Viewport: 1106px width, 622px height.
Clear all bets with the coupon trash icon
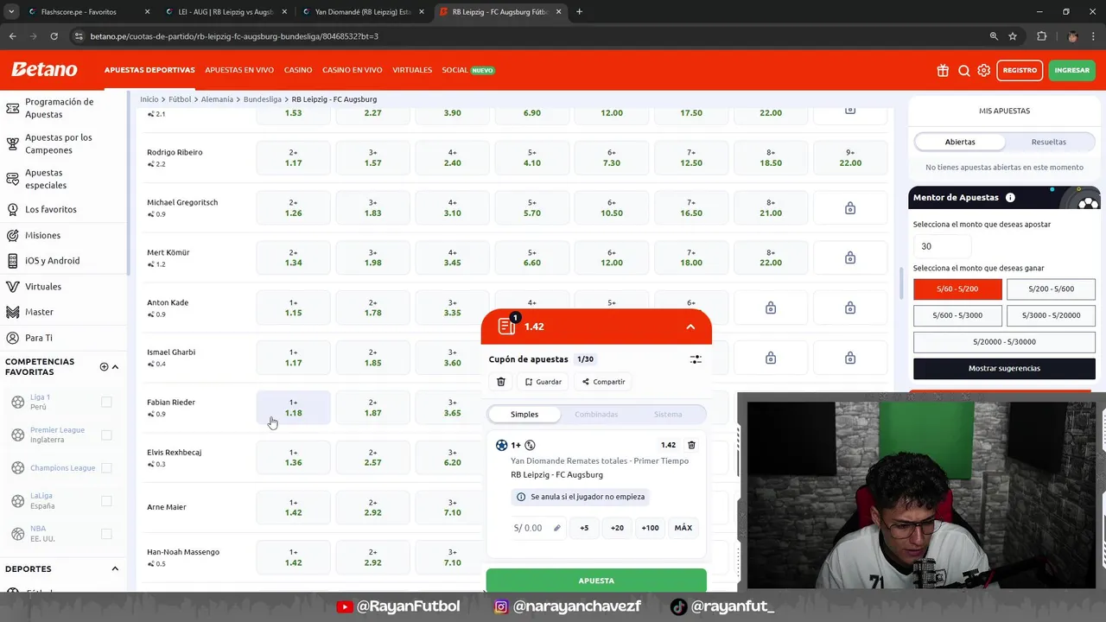pyautogui.click(x=501, y=382)
